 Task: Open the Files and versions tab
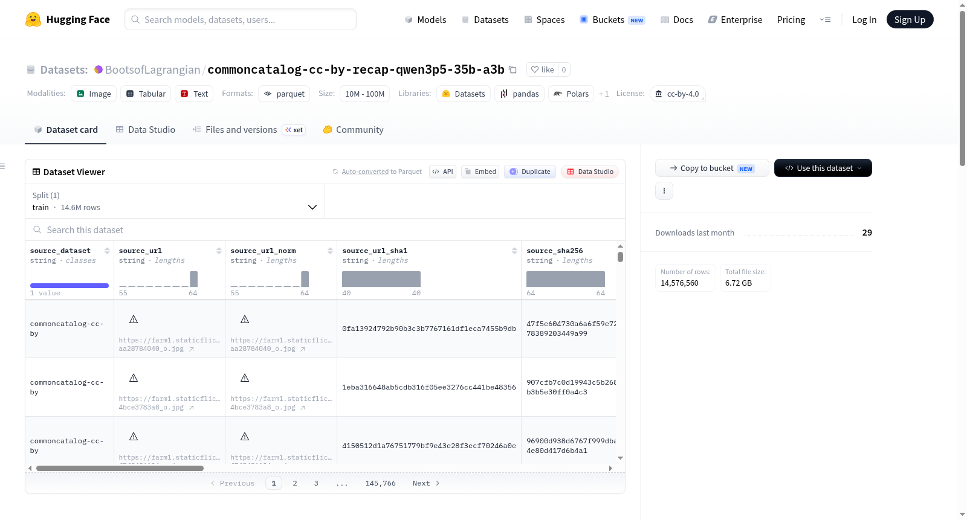[x=249, y=129]
